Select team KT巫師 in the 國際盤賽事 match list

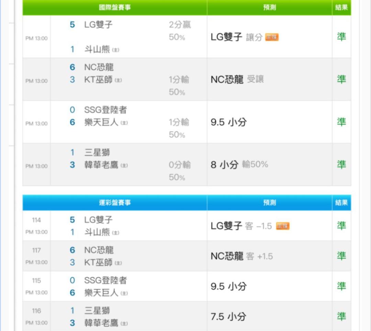(99, 80)
